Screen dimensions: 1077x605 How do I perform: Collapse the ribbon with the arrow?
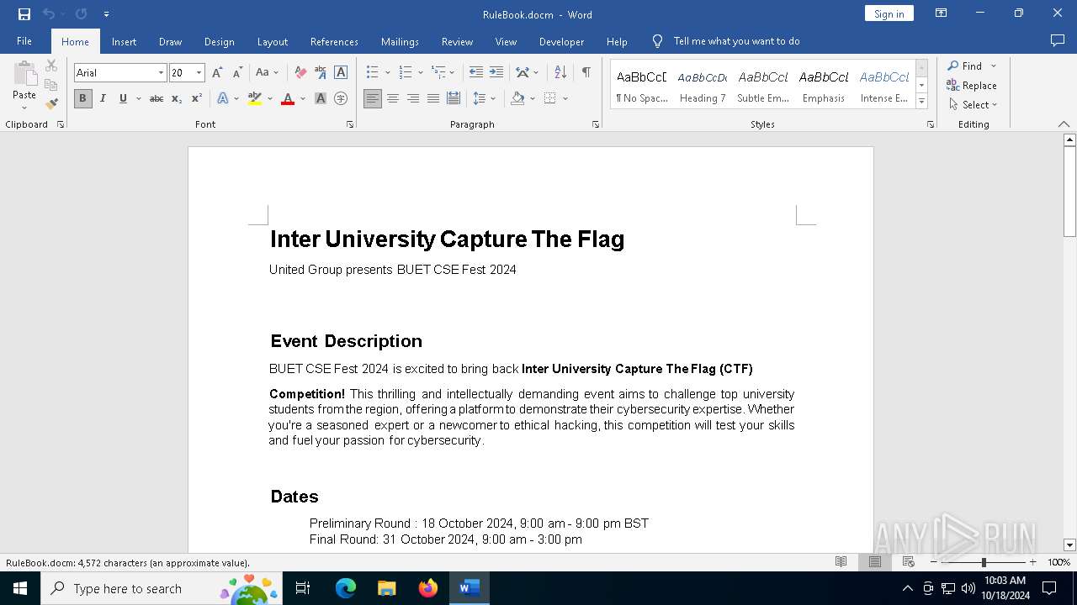coord(1064,124)
